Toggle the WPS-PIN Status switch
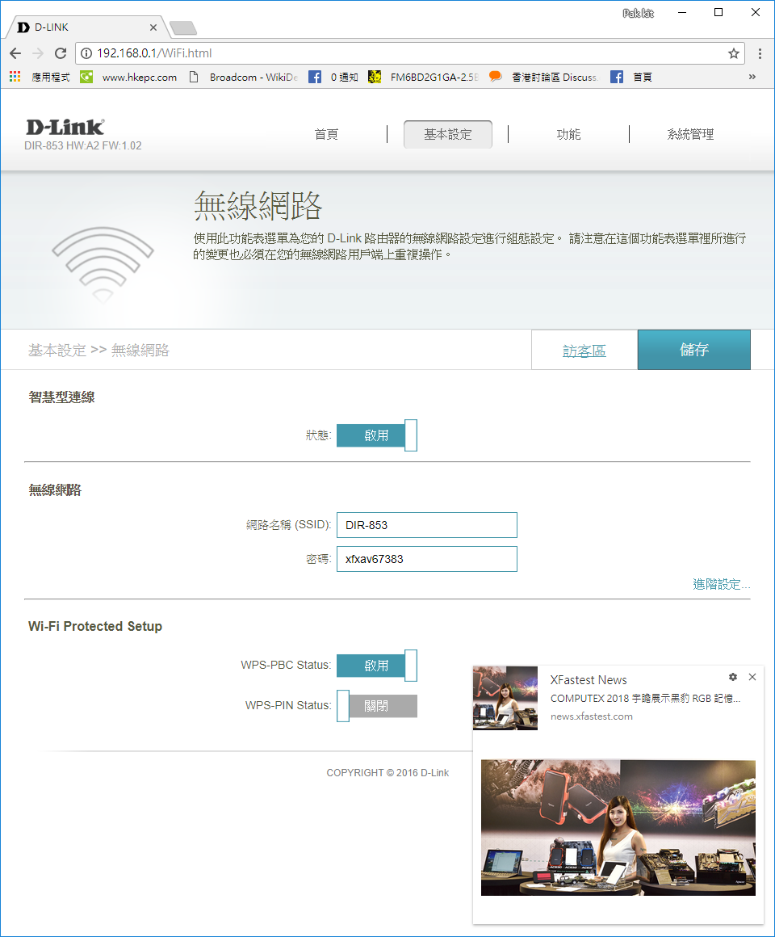Viewport: 775px width, 937px height. (377, 706)
